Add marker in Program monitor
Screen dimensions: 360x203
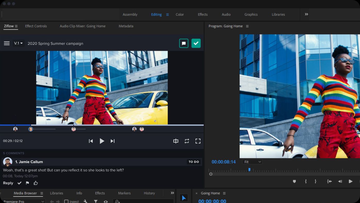click(294, 181)
